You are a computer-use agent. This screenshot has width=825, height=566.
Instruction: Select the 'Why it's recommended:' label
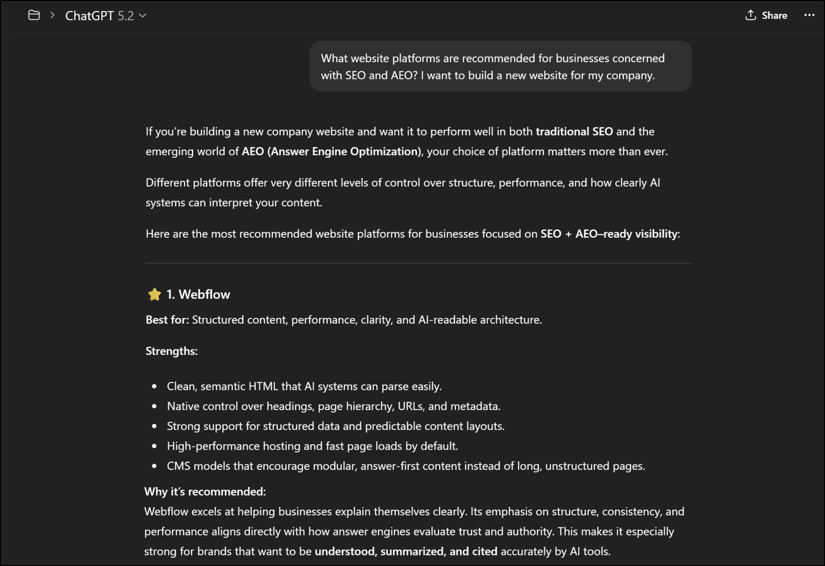tap(205, 492)
